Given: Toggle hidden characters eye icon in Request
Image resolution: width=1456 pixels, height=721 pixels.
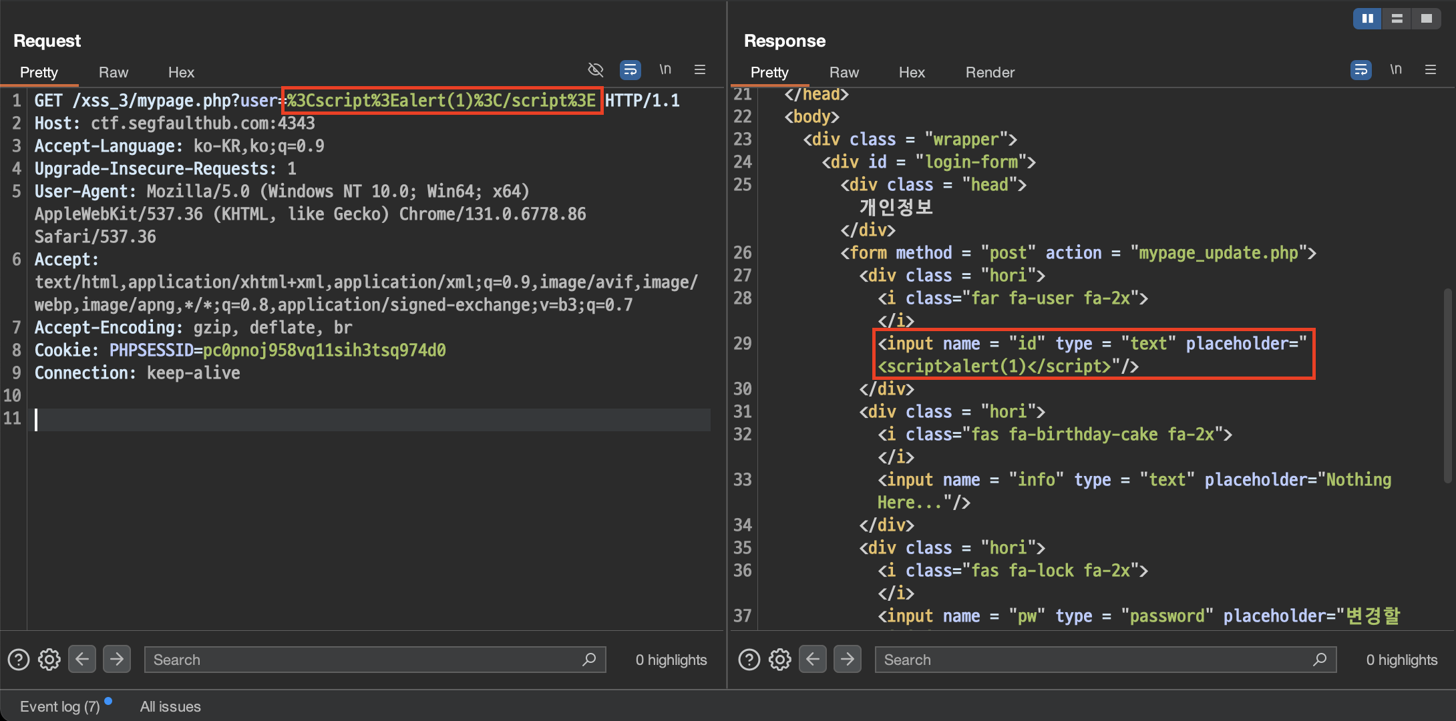Looking at the screenshot, I should pos(595,69).
